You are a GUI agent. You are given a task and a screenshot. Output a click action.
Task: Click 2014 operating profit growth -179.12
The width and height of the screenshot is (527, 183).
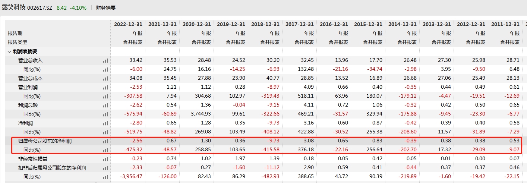408,96
